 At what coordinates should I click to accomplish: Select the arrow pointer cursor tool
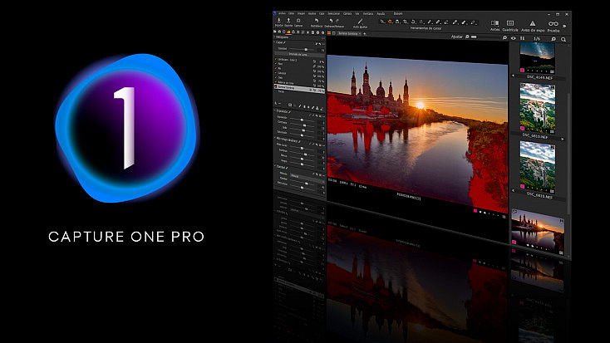[x=383, y=22]
